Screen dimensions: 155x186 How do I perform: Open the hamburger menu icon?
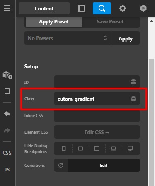[7, 8]
